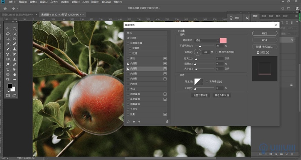
Task: Select the Hand tool
Action: pos(15,74)
